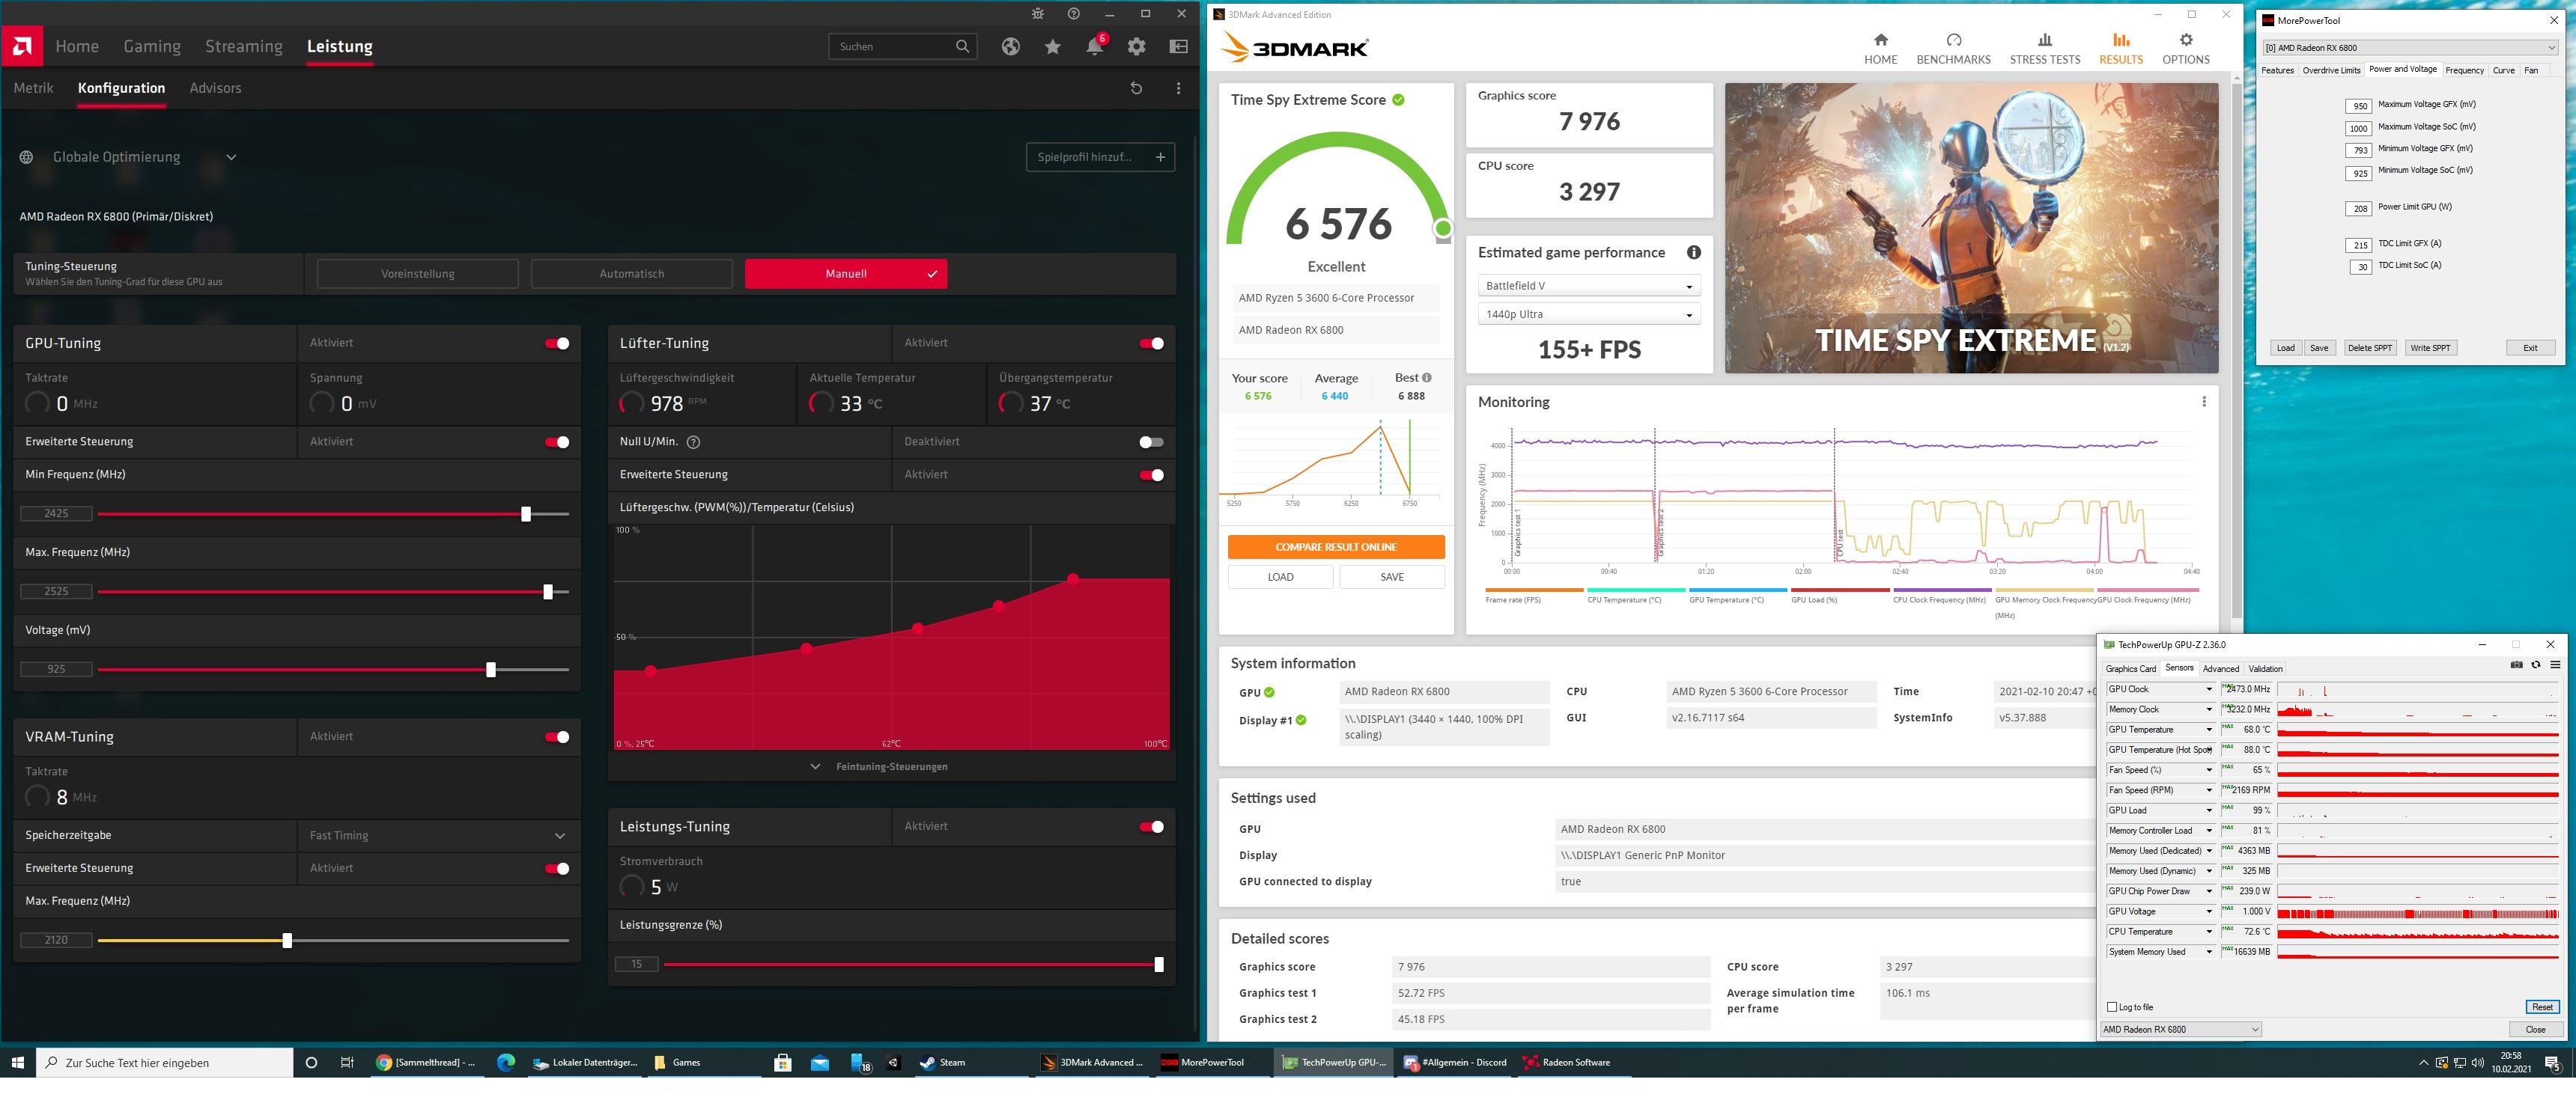Image resolution: width=2576 pixels, height=1106 pixels.
Task: Open MorePowerTool GPU selection dropdown
Action: click(2411, 47)
